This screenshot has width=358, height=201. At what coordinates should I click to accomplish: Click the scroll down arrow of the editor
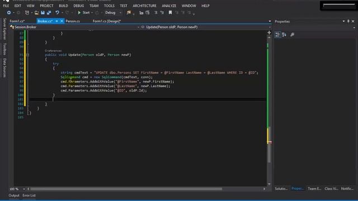click(x=269, y=184)
